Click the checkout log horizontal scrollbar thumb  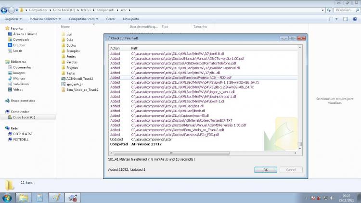171,153
